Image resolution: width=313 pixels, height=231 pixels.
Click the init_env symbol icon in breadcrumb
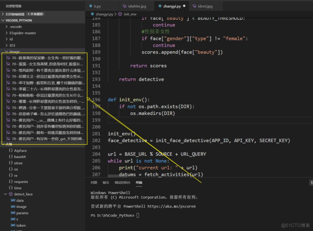(x=120, y=14)
